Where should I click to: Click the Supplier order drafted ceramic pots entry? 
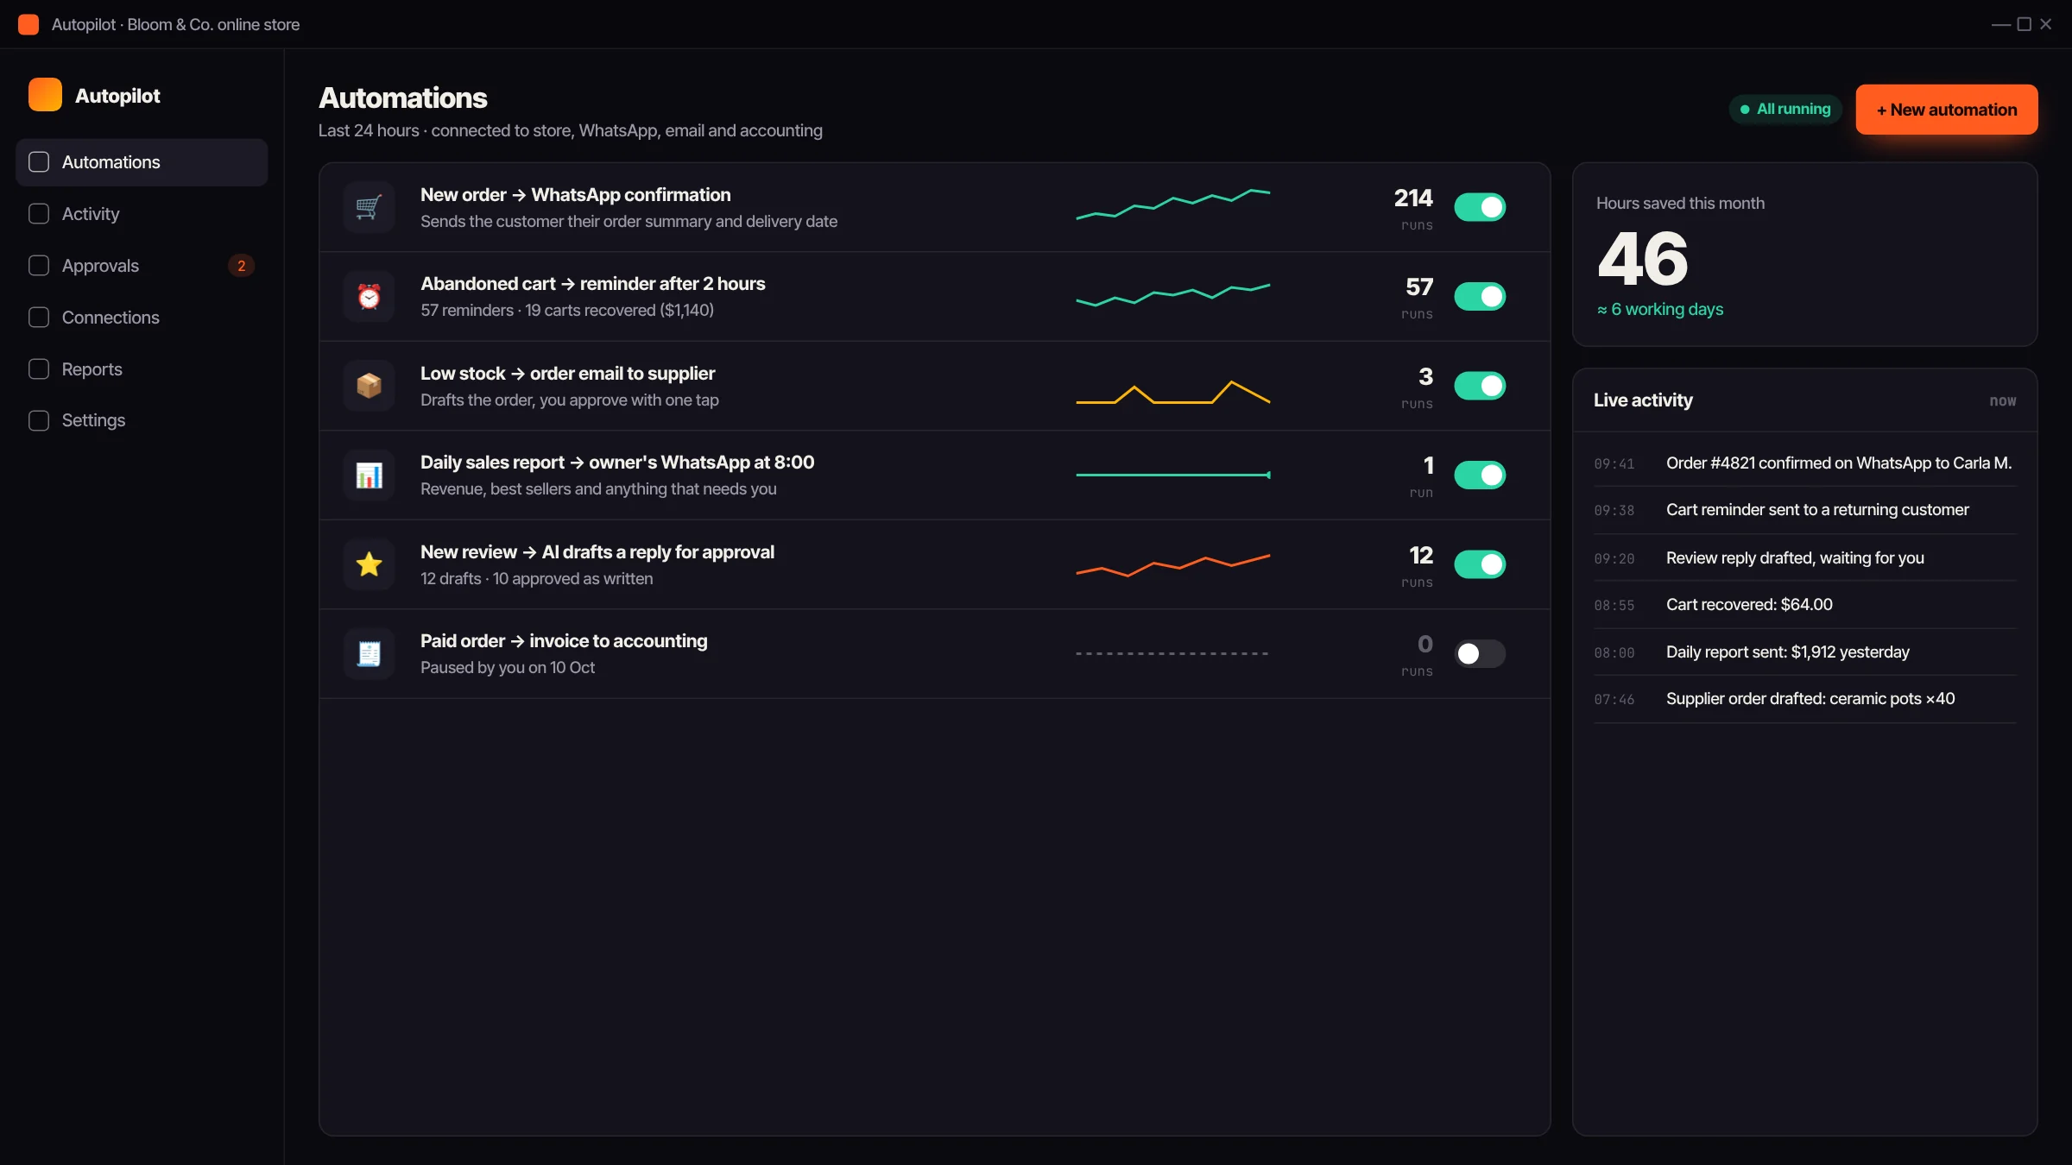point(1805,699)
